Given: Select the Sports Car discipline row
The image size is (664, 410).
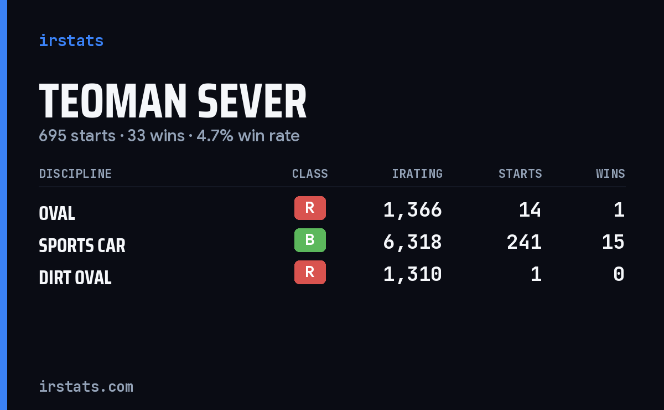Looking at the screenshot, I should (332, 242).
